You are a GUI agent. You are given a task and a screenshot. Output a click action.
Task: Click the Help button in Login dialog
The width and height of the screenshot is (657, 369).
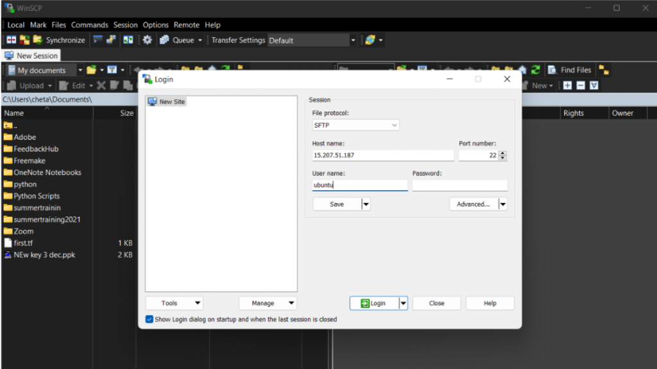point(490,303)
